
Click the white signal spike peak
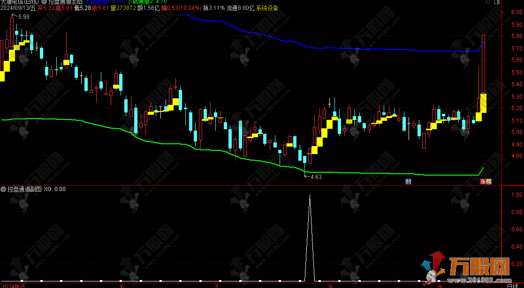tap(310, 196)
